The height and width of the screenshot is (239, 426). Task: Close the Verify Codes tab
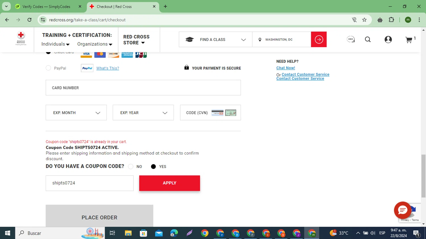click(x=80, y=7)
